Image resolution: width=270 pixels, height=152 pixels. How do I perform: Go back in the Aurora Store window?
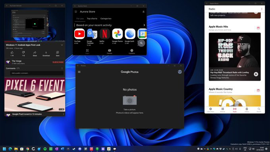75,6
